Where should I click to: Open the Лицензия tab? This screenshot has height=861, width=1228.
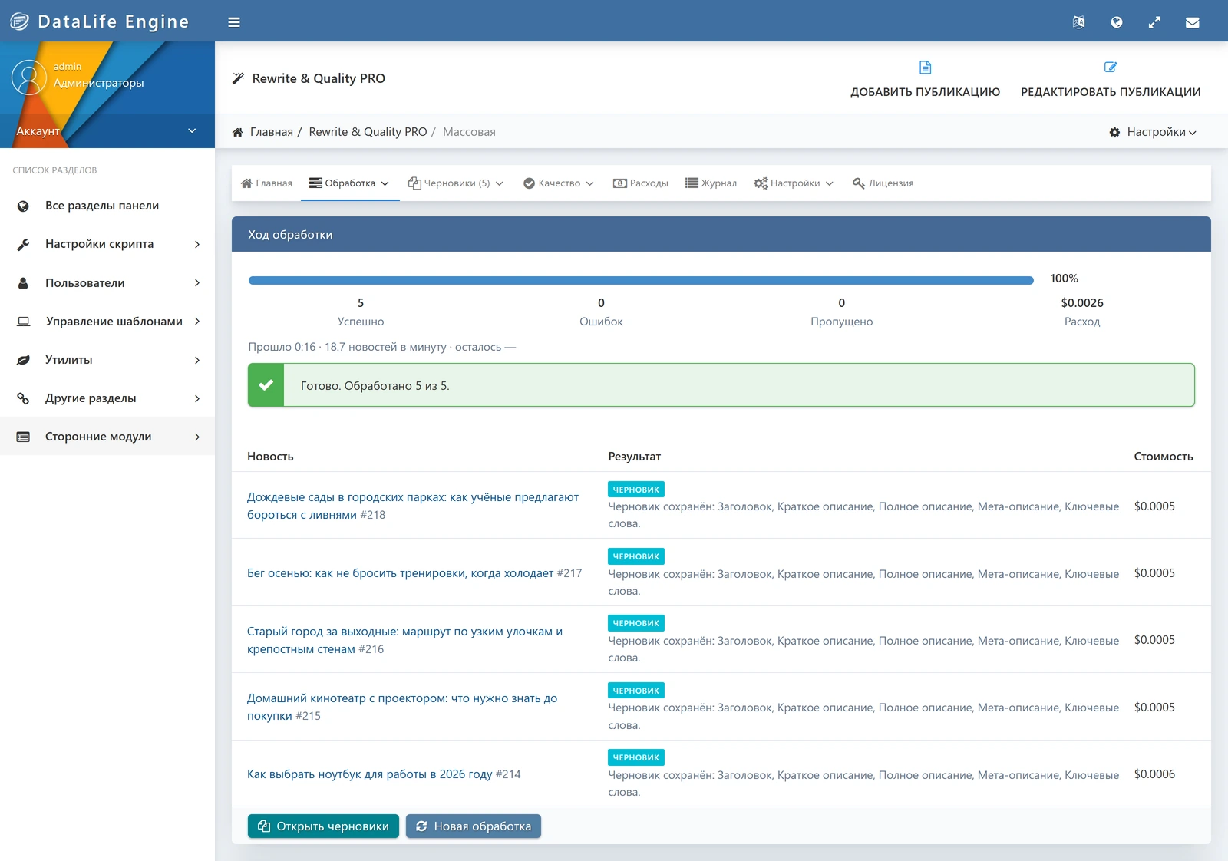[x=883, y=183]
